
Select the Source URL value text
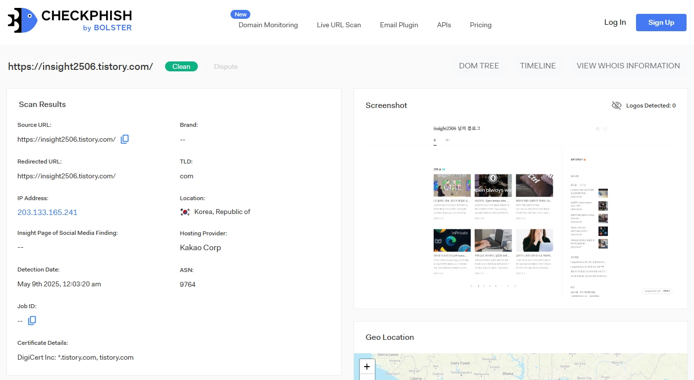point(66,139)
